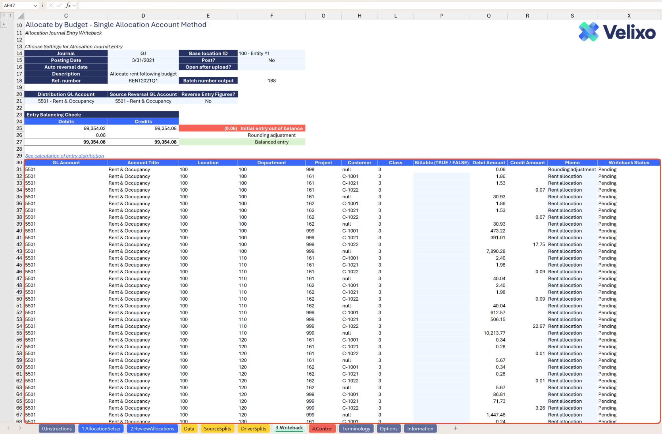
Task: Click the formula bar three-dot handle
Action: pyautogui.click(x=43, y=5)
